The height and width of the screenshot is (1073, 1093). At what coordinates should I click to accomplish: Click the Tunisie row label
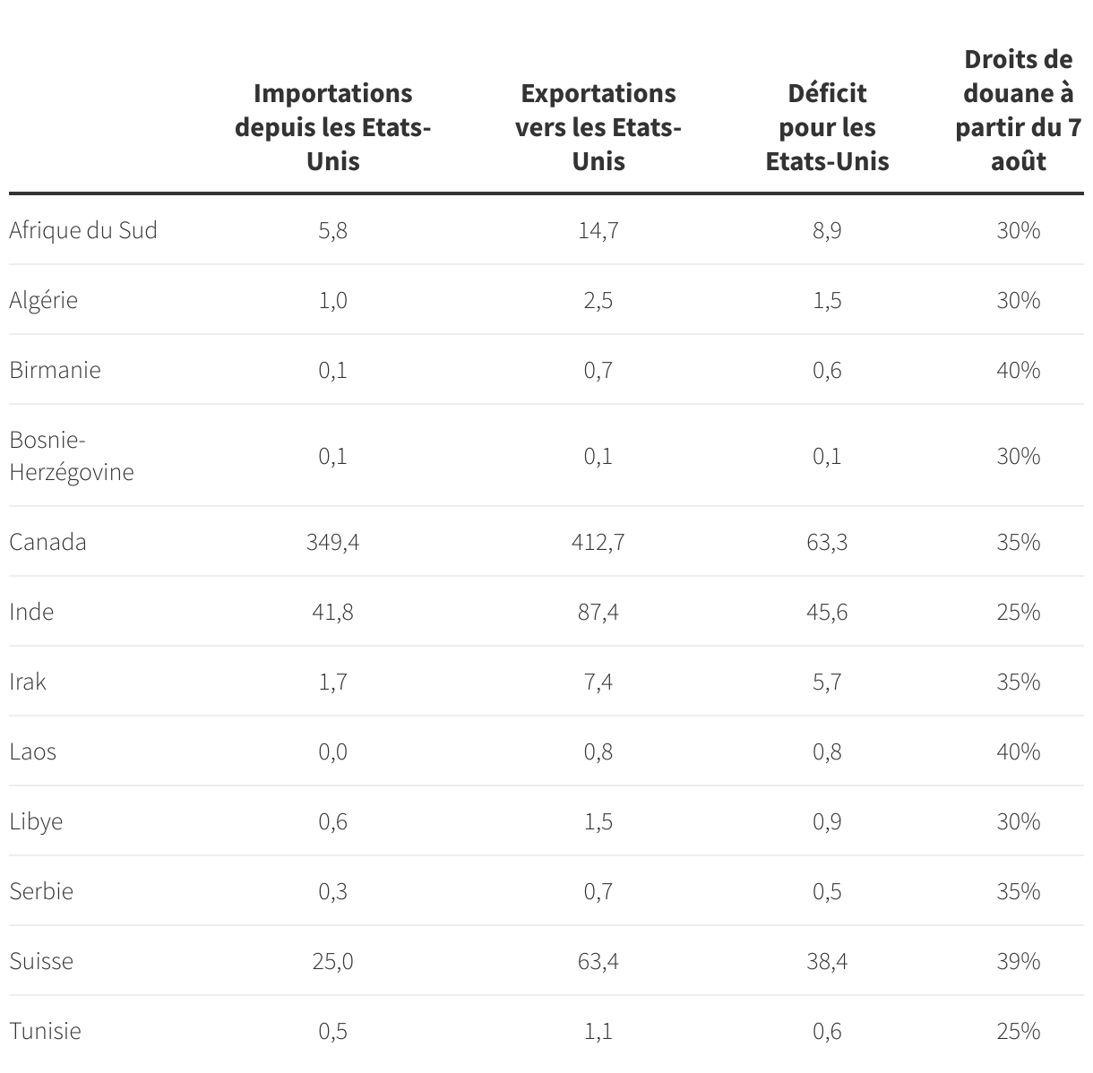(x=46, y=1031)
